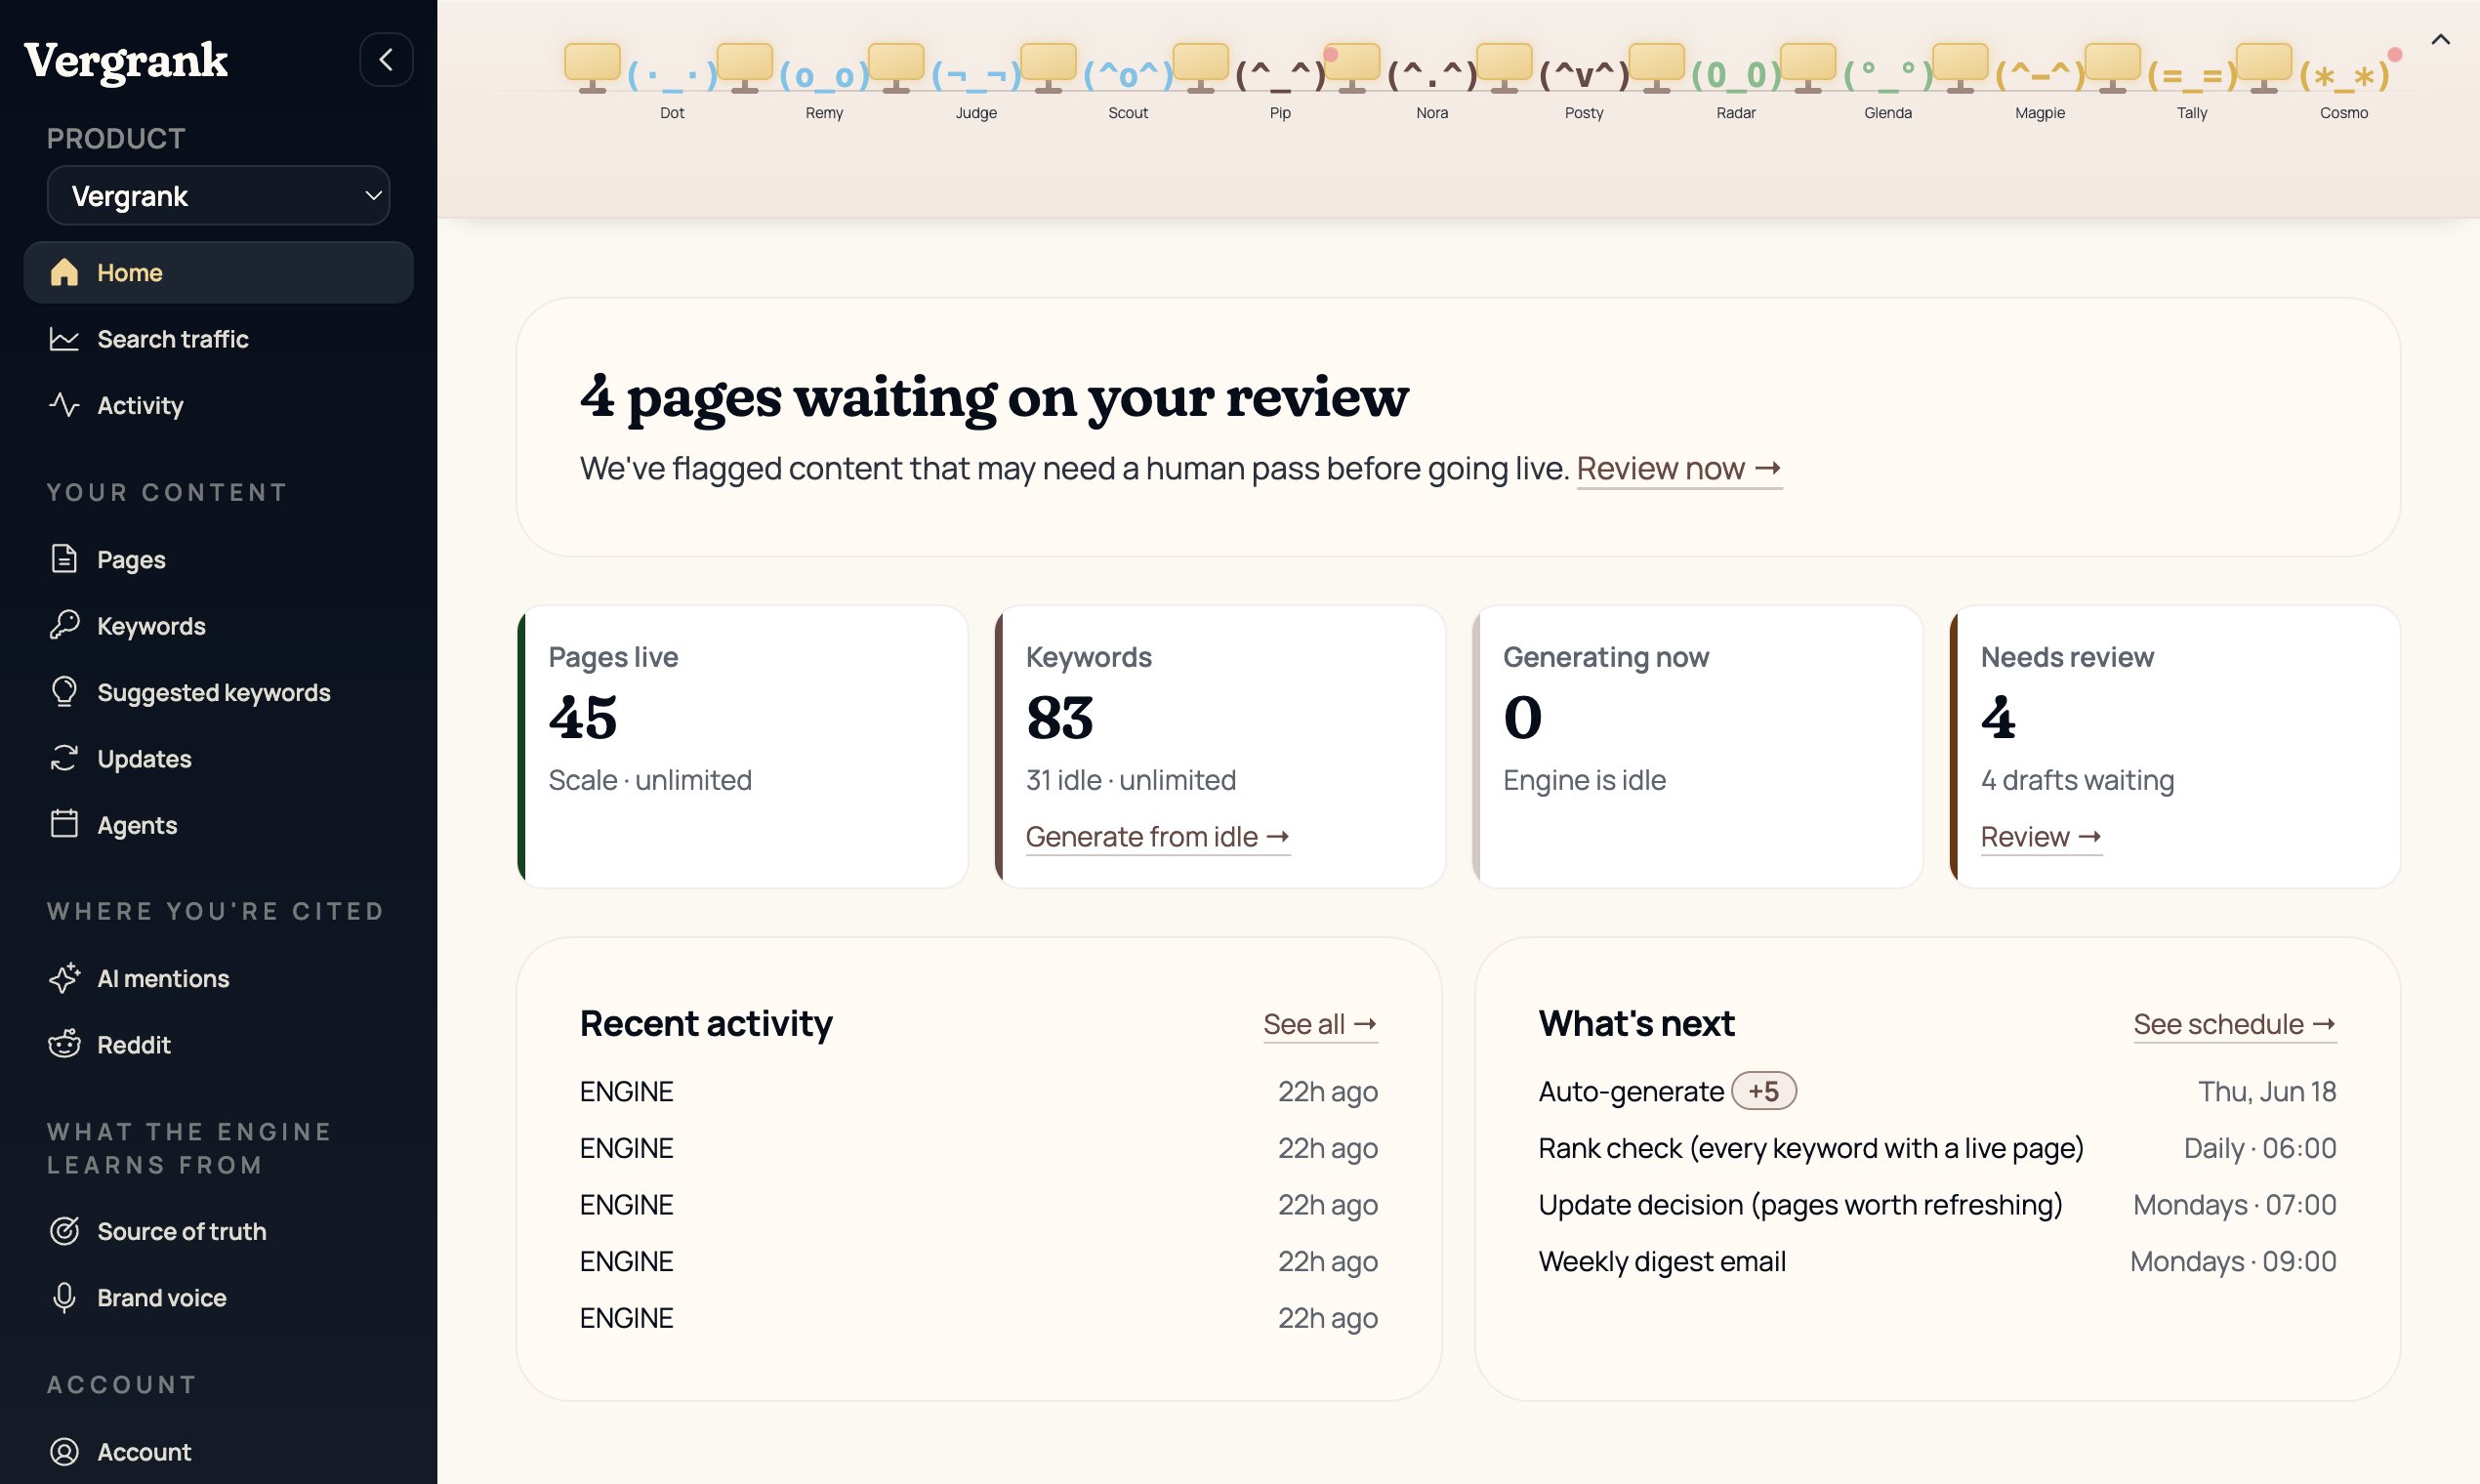Click the Home house icon
2480x1484 pixels.
tap(64, 272)
